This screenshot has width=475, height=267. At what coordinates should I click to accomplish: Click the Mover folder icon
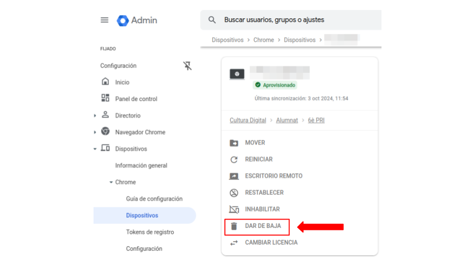[x=234, y=143]
